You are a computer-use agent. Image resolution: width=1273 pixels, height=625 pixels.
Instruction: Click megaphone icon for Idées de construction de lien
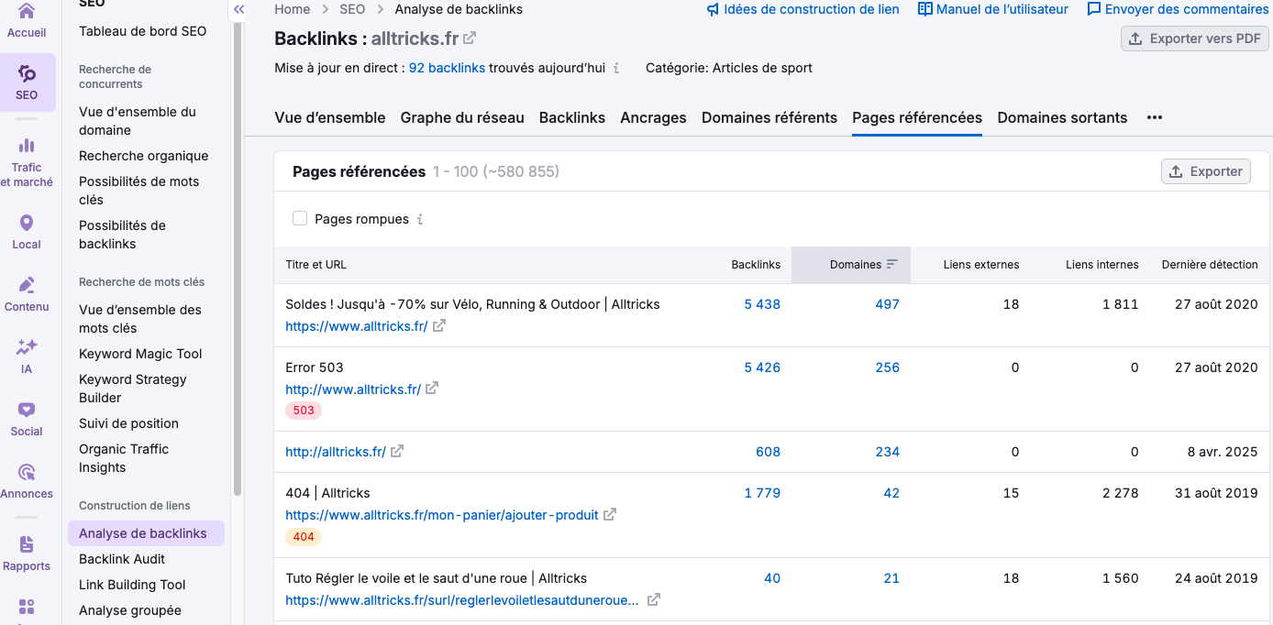click(x=713, y=9)
